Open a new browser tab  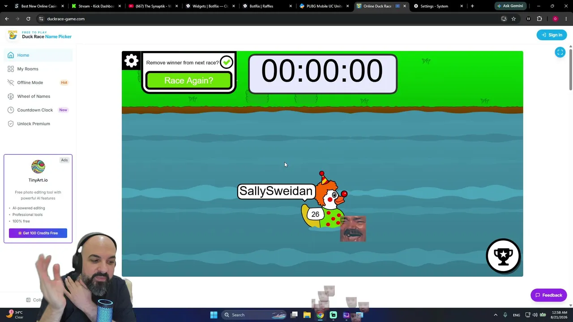coord(472,6)
